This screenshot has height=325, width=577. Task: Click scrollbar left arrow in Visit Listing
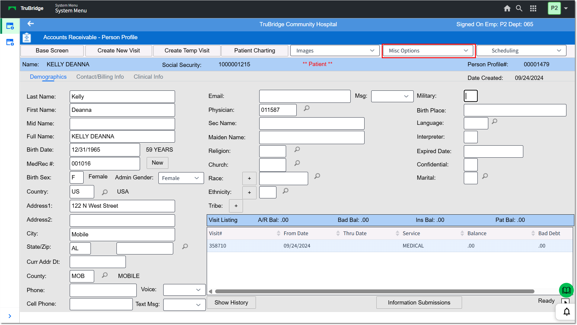(x=210, y=291)
